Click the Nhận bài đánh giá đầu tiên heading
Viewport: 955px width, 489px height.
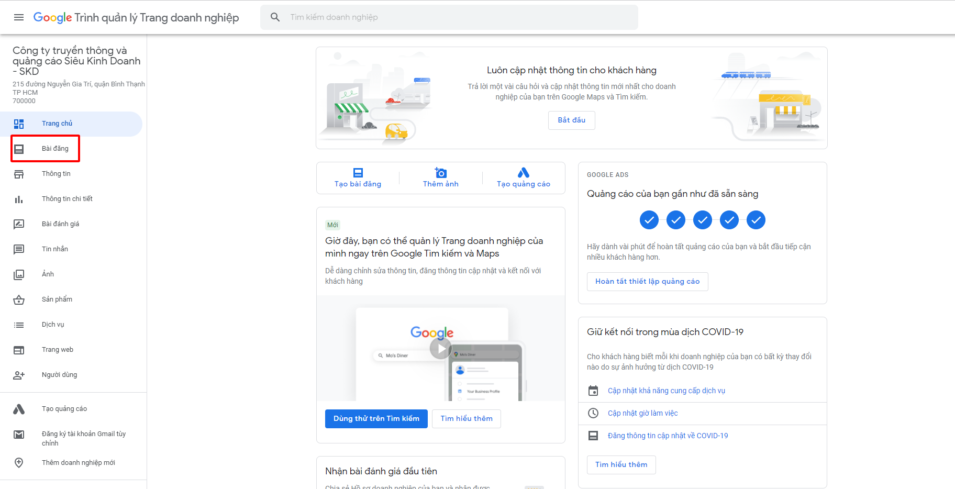[381, 472]
